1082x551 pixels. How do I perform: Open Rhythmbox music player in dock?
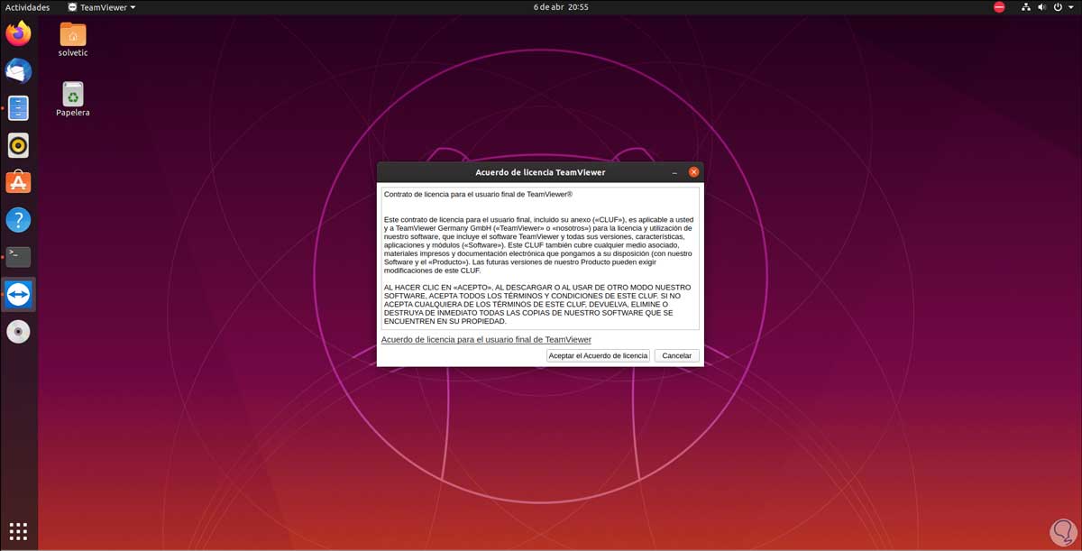pos(18,145)
